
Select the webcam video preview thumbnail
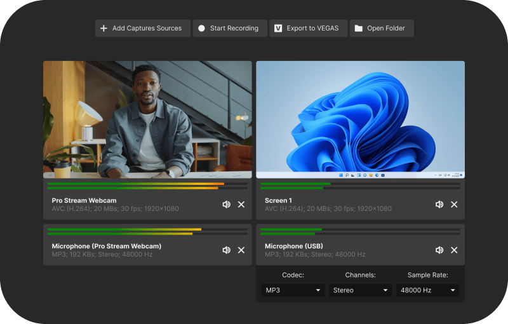pyautogui.click(x=147, y=119)
